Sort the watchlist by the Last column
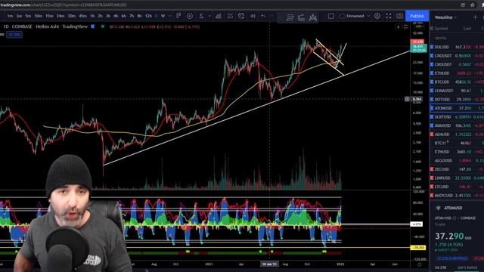Screen dimensions: 484x272 coord(467,29)
